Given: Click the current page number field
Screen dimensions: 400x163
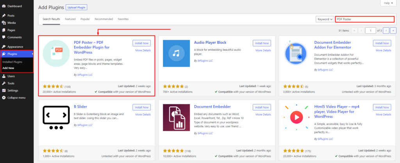Looking at the screenshot, I should [371, 30].
